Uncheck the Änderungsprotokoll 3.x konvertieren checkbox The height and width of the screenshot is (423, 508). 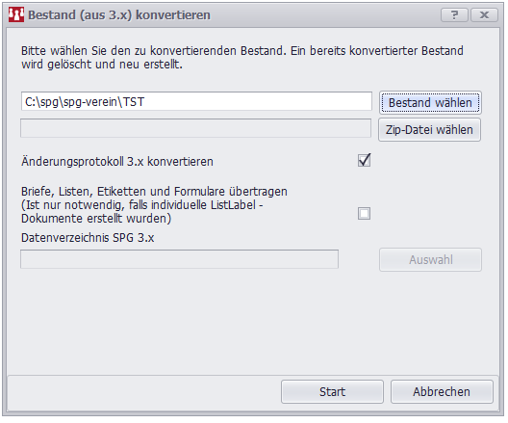[x=364, y=160]
